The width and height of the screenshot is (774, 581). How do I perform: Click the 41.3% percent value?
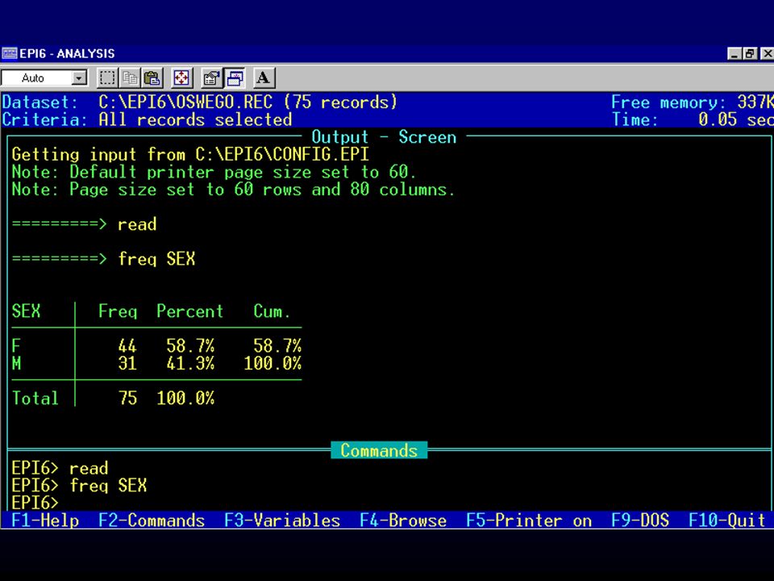pyautogui.click(x=190, y=363)
